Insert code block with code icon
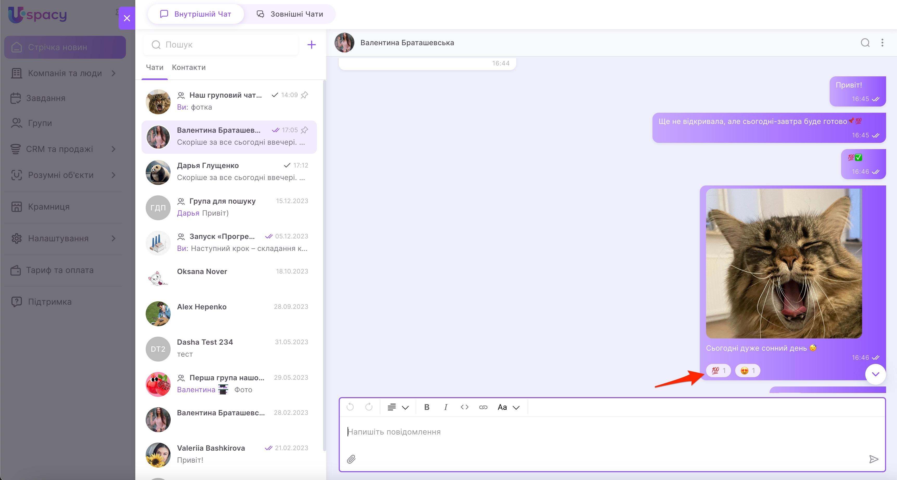Image resolution: width=897 pixels, height=480 pixels. [464, 407]
